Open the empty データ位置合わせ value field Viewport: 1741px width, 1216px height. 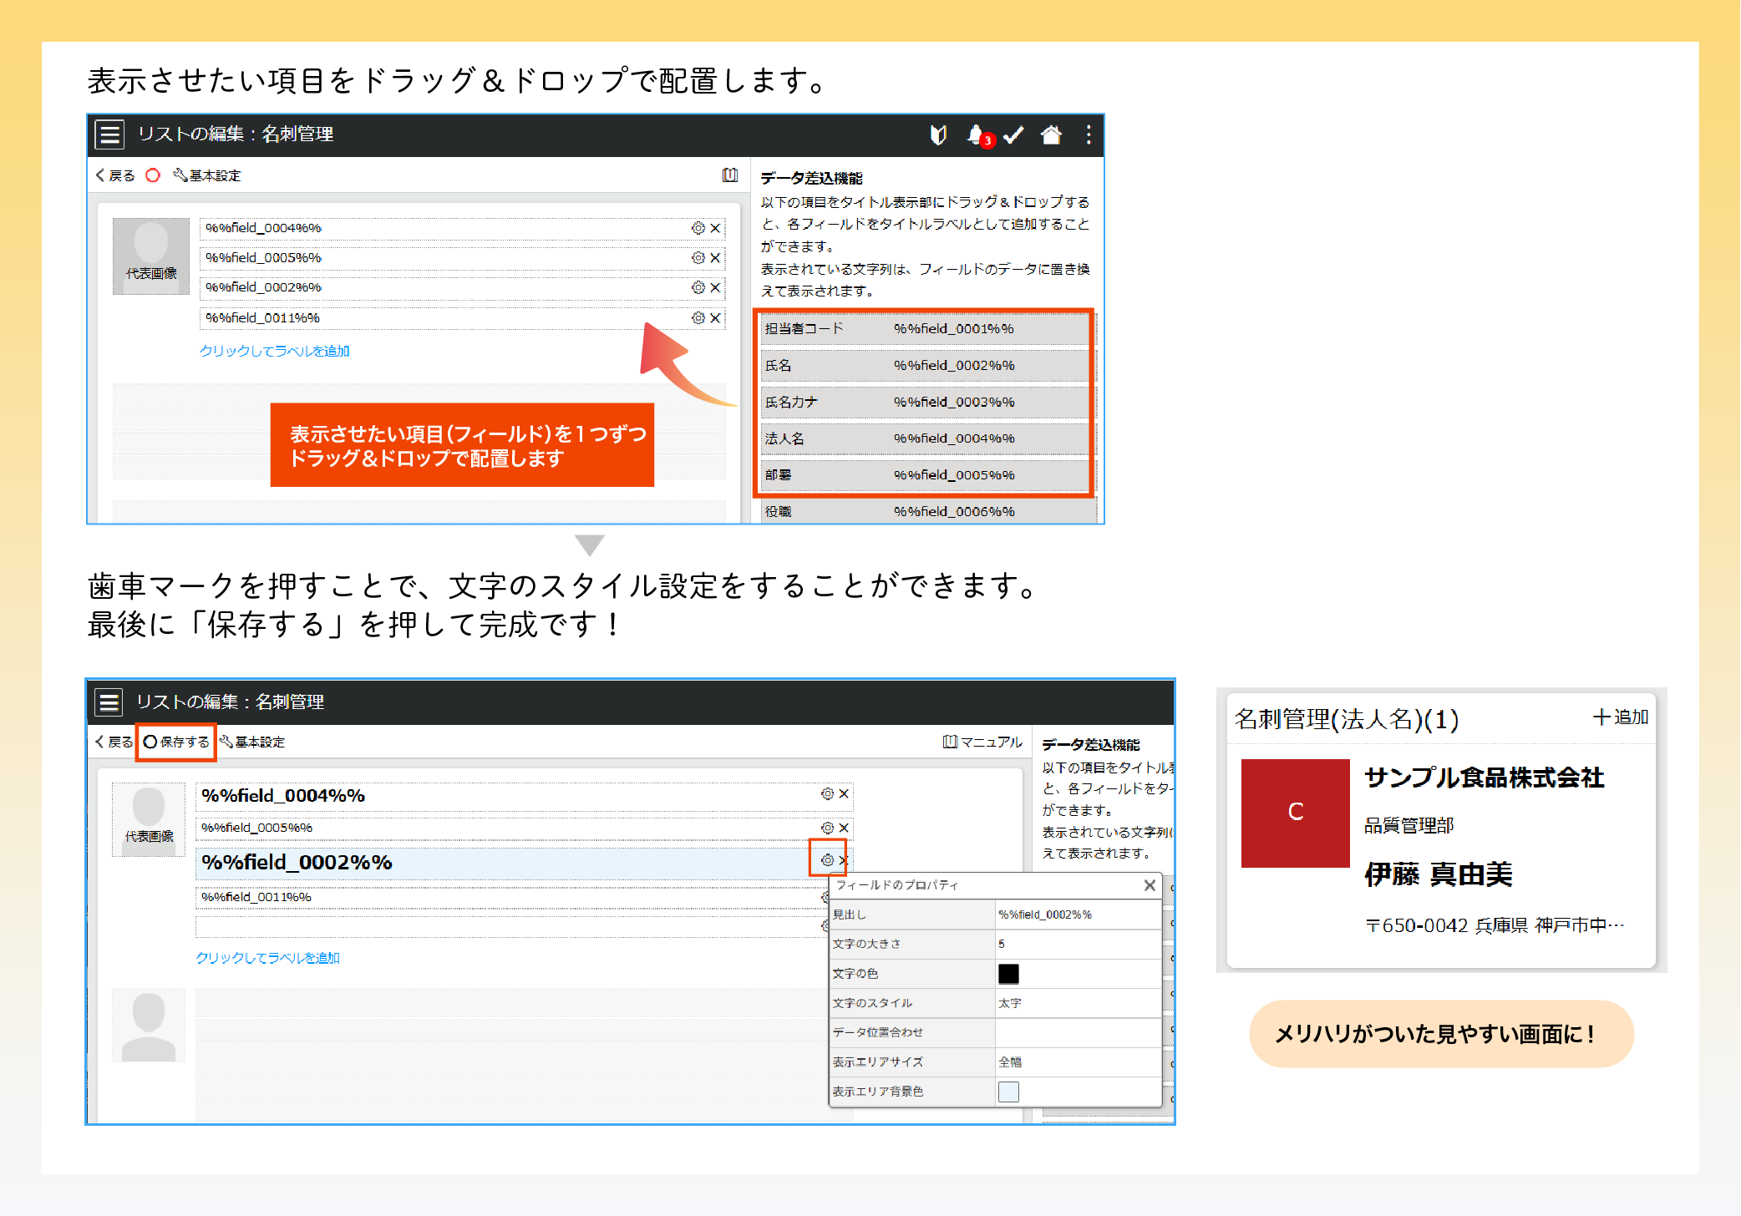1077,1032
